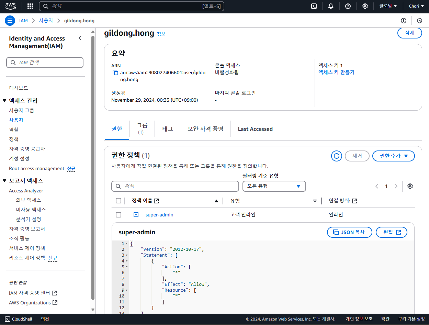
Task: Copy the ARN with the copy icon
Action: (115, 73)
